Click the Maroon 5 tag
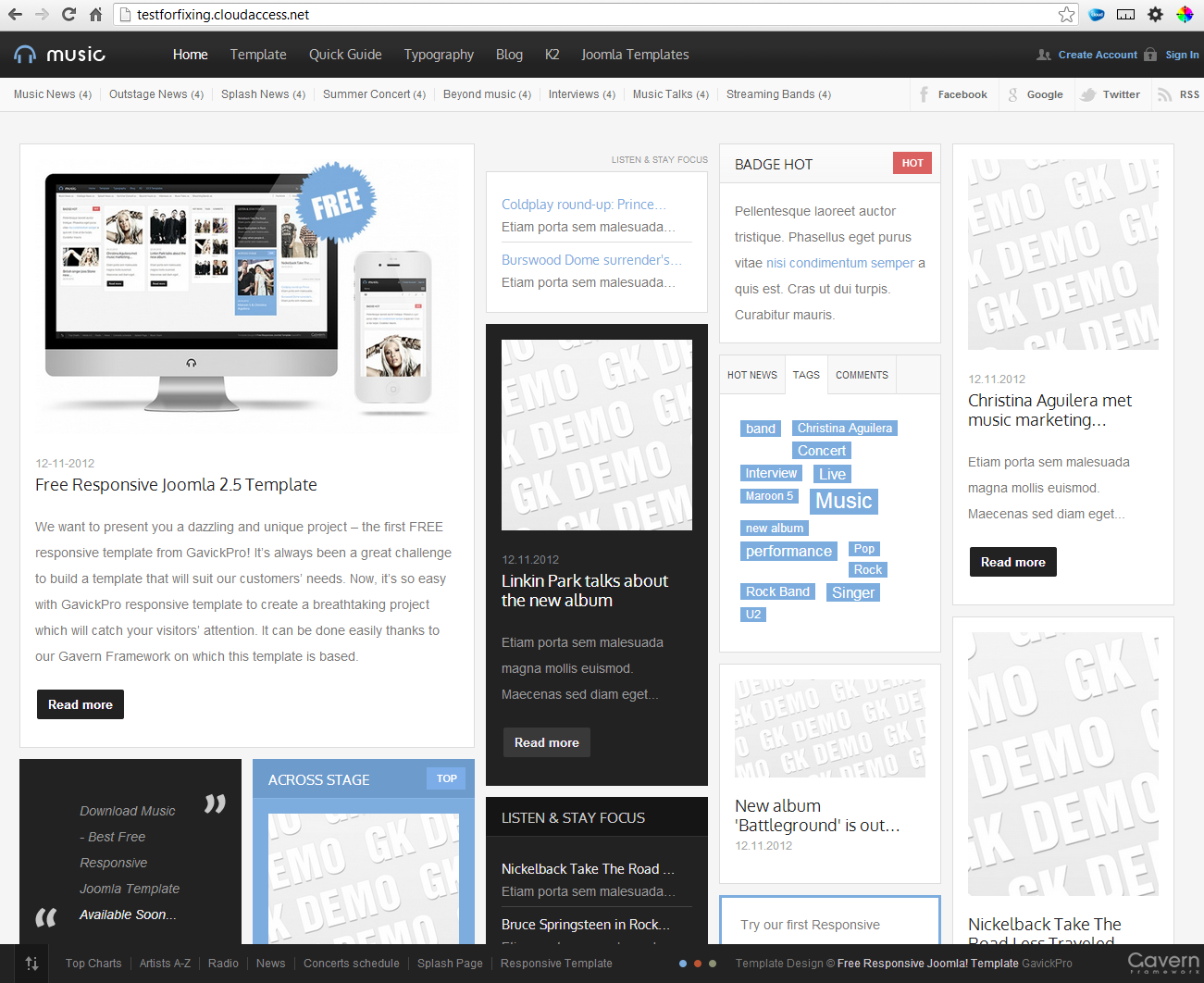Viewport: 1204px width, 983px height. click(769, 496)
